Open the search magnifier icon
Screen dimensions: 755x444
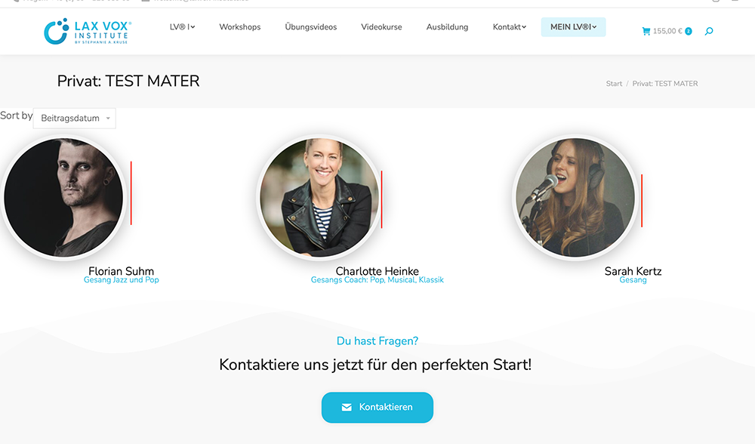(709, 31)
